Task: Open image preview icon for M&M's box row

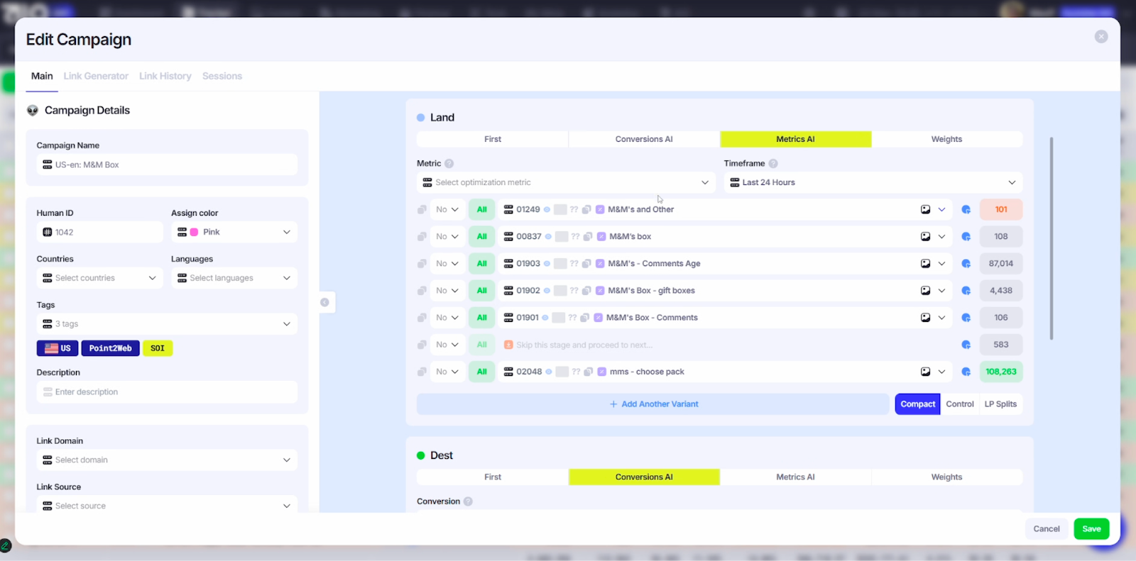Action: (925, 237)
